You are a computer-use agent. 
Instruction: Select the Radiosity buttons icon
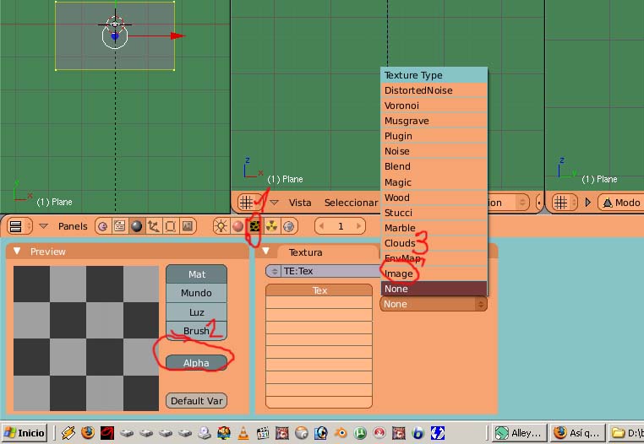point(271,226)
